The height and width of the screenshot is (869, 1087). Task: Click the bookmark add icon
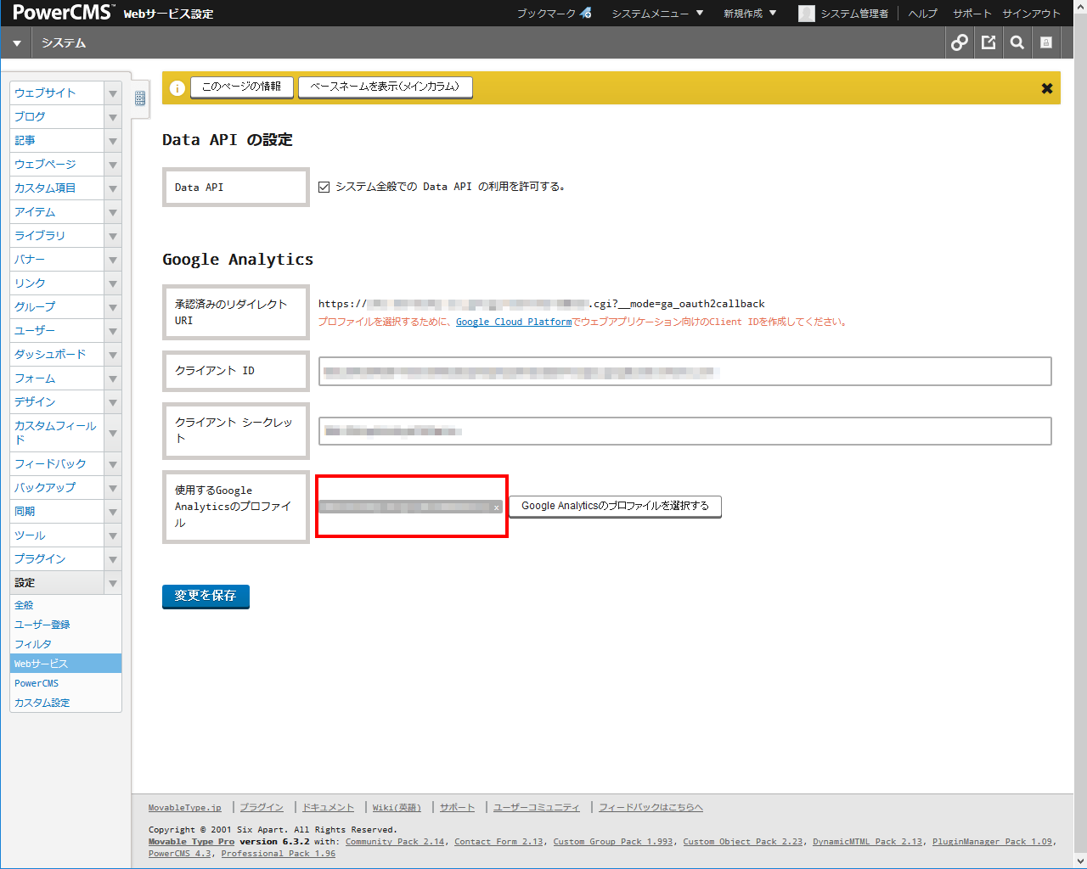tap(585, 13)
